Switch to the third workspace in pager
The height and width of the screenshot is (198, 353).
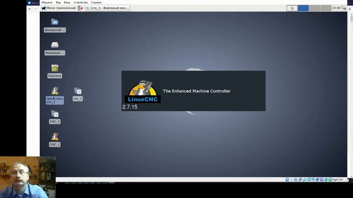click(x=314, y=8)
